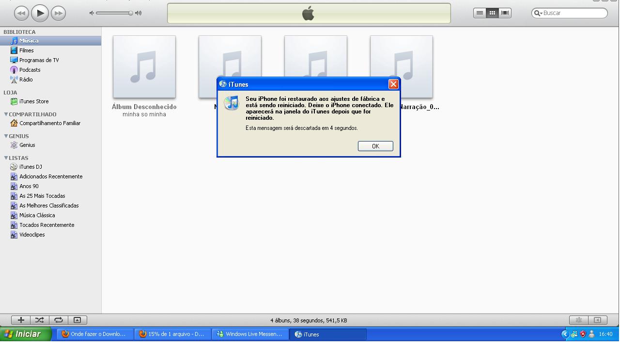
Task: Click the Previous track rewind button
Action: (x=21, y=13)
